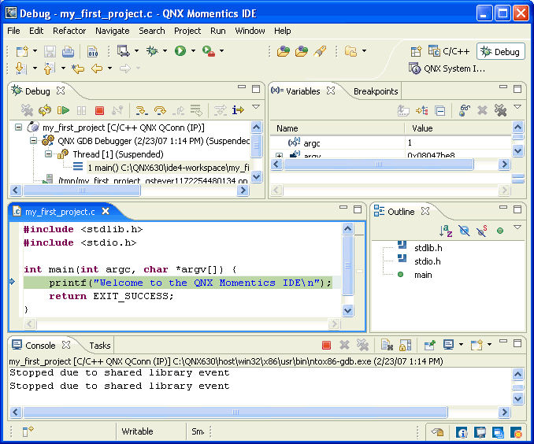The width and height of the screenshot is (534, 444).
Task: Toggle alphabetical sort in Outline view
Action: pos(445,231)
